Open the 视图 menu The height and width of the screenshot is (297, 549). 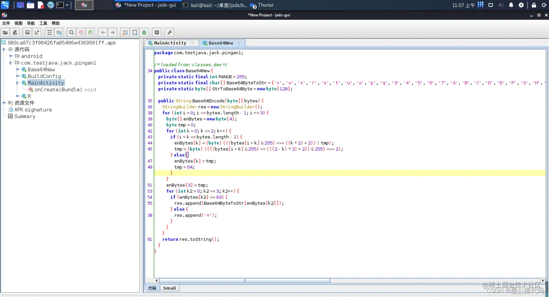click(x=19, y=23)
